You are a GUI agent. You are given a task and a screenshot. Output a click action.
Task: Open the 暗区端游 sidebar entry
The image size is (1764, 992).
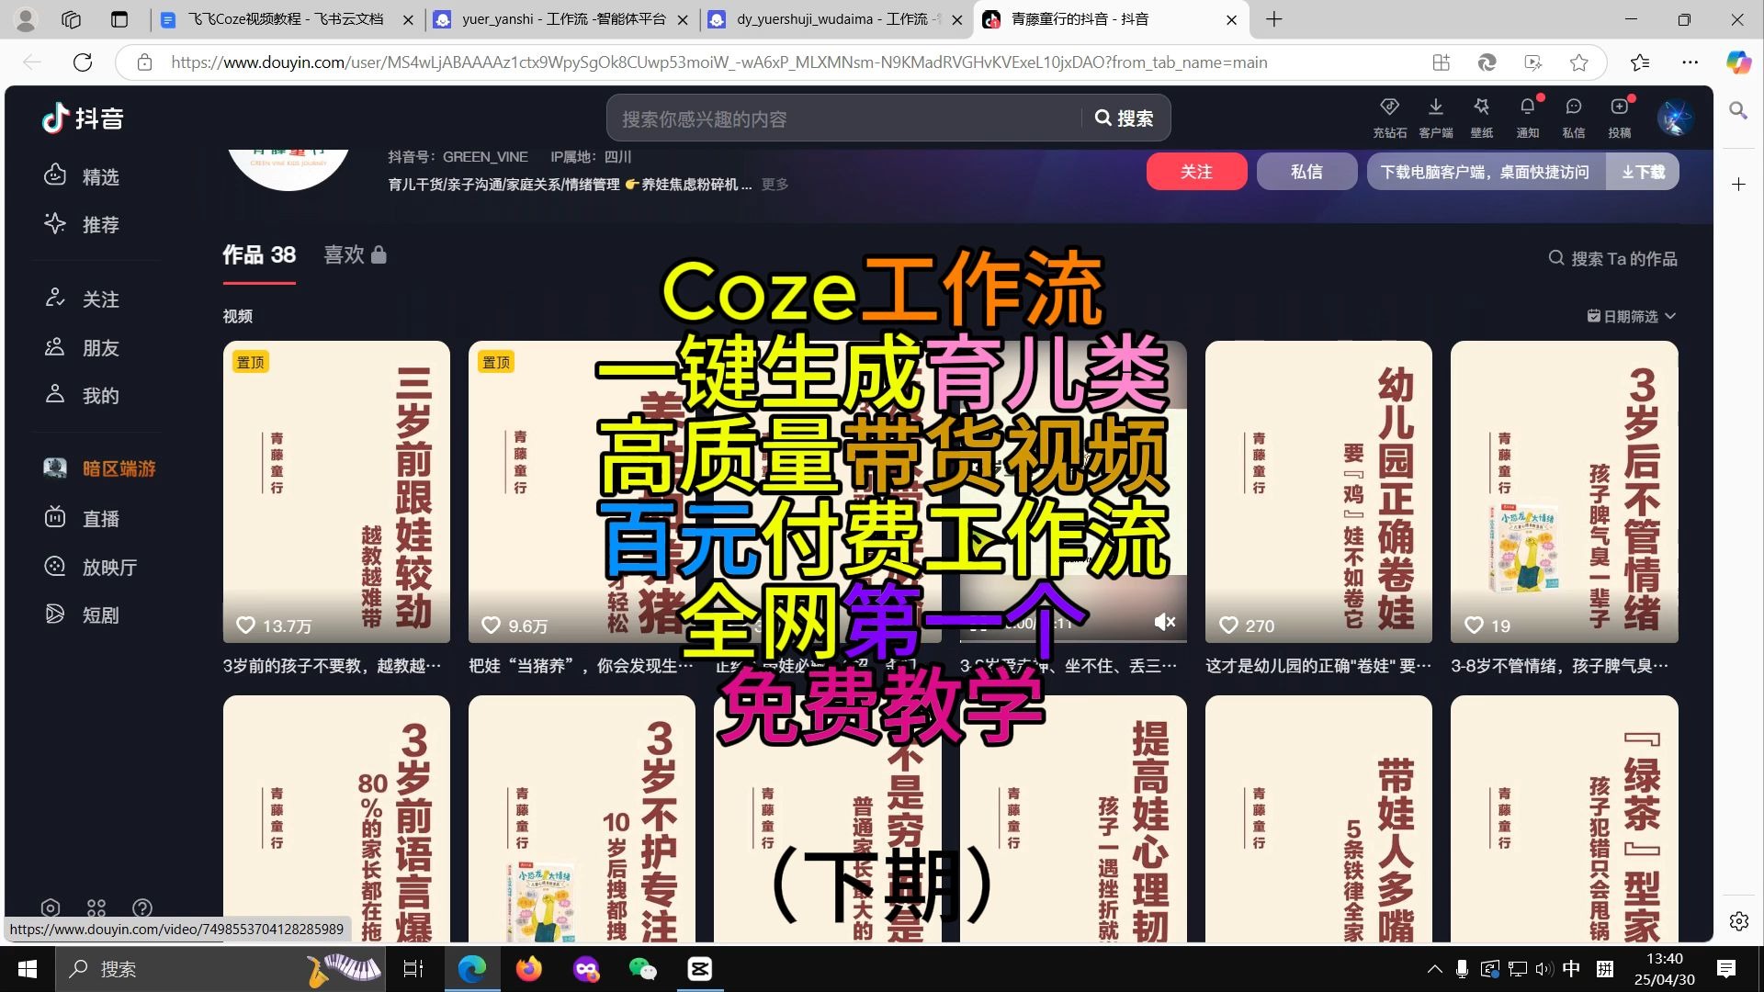pos(99,468)
